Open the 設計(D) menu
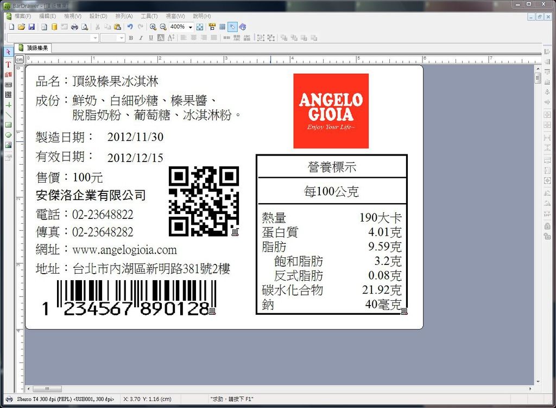Viewport: 556px width, 408px height. click(98, 16)
